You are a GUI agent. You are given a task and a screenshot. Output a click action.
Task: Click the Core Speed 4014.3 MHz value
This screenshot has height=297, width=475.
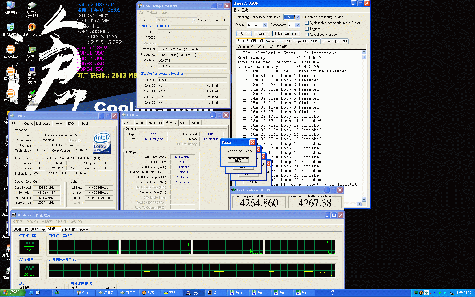46,188
